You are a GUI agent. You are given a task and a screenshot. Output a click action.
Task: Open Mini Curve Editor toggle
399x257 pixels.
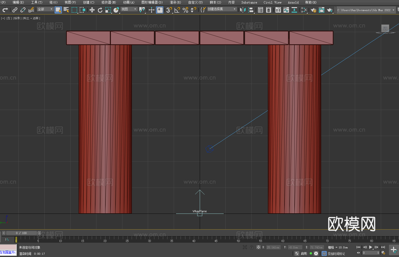(7, 239)
